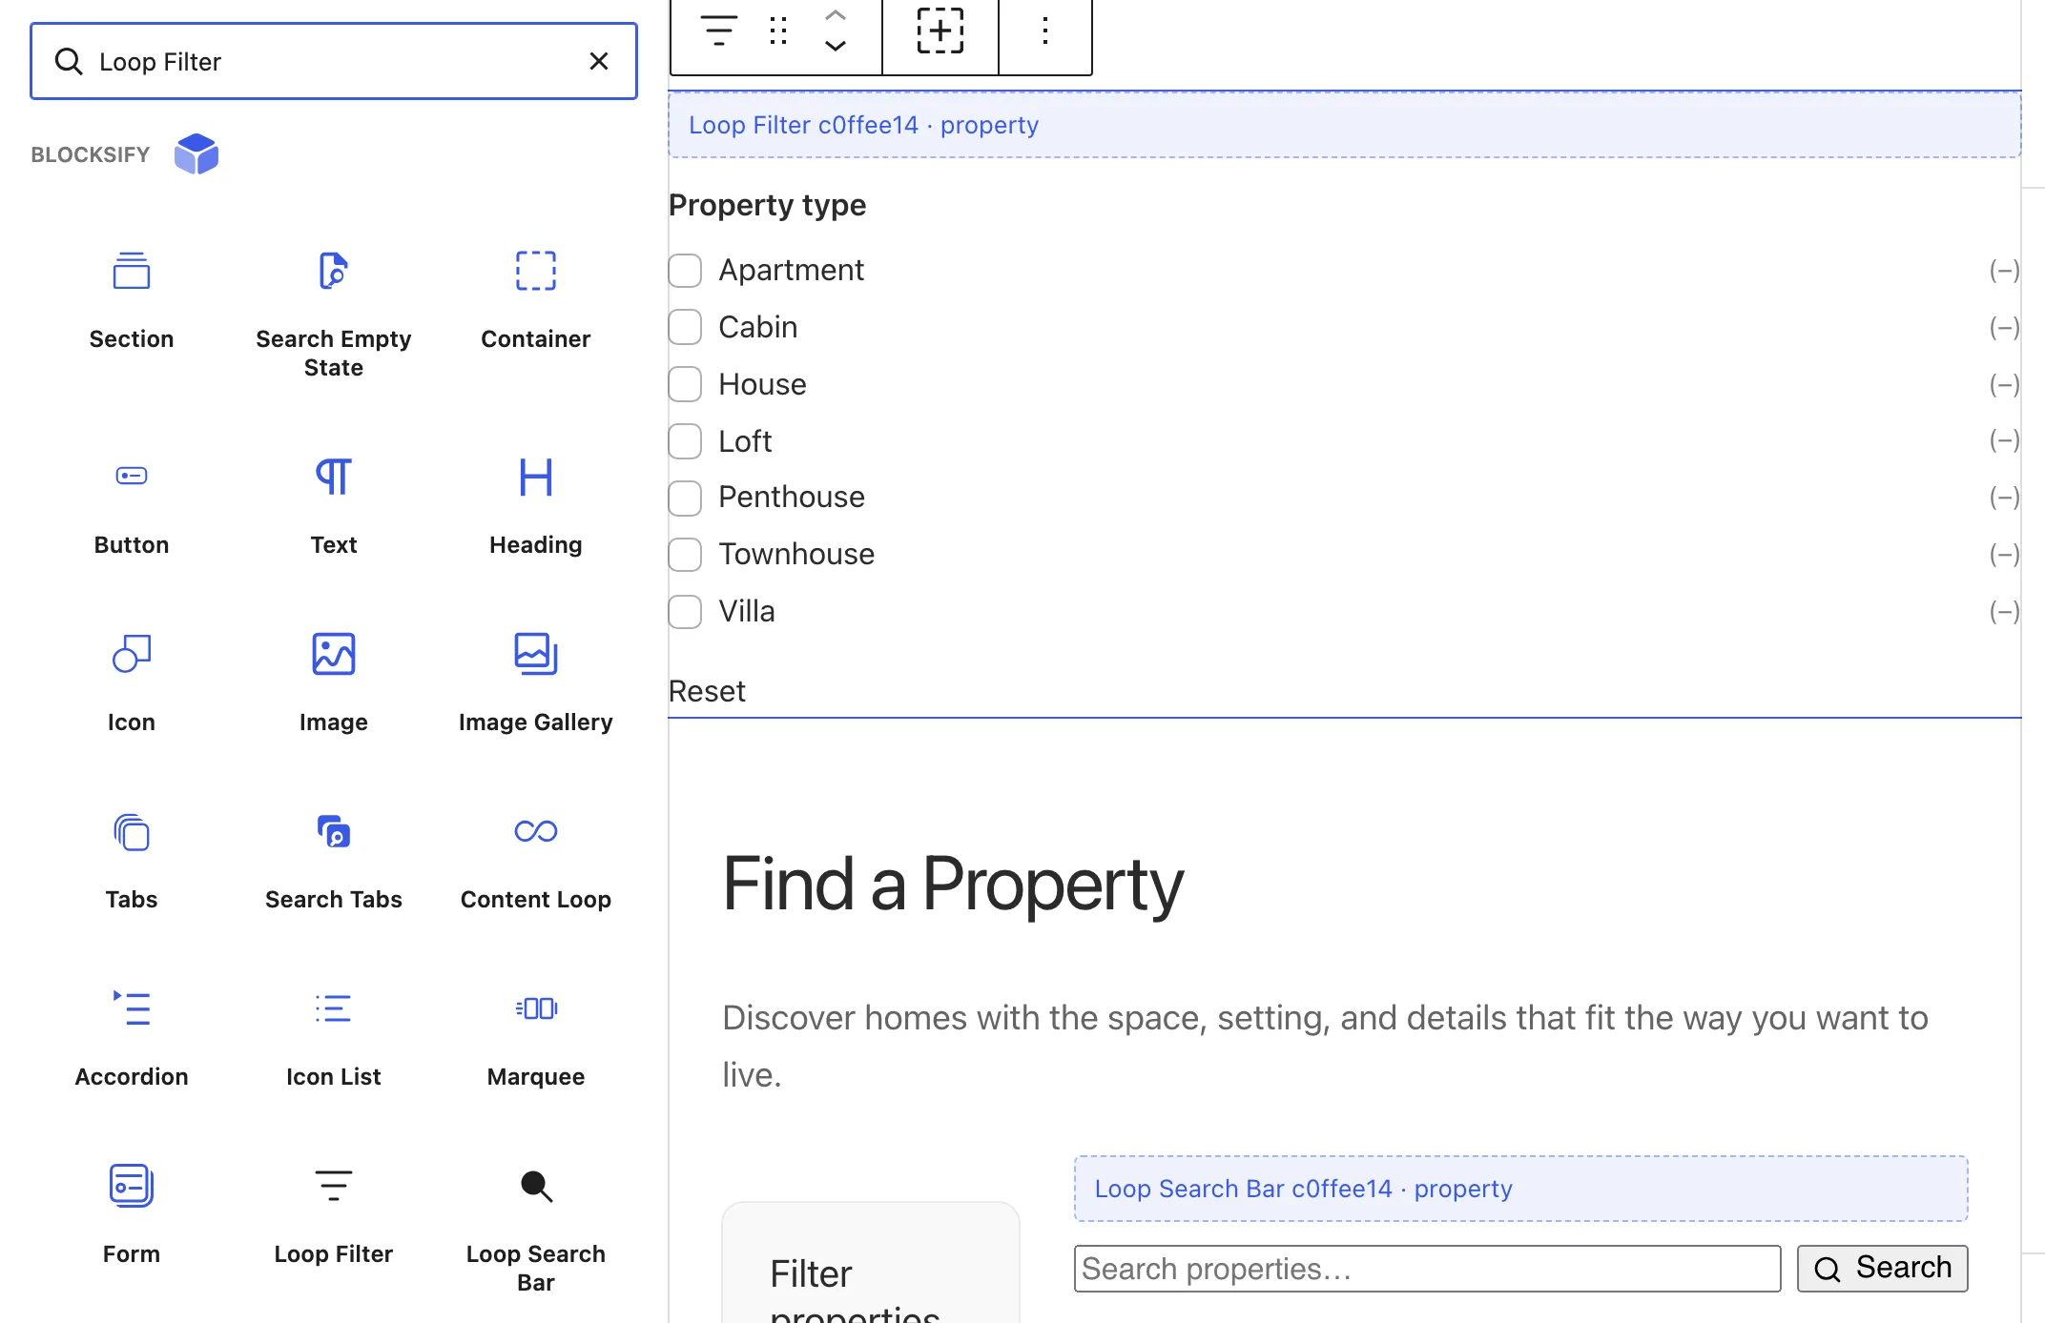Insert the Section block

[132, 301]
